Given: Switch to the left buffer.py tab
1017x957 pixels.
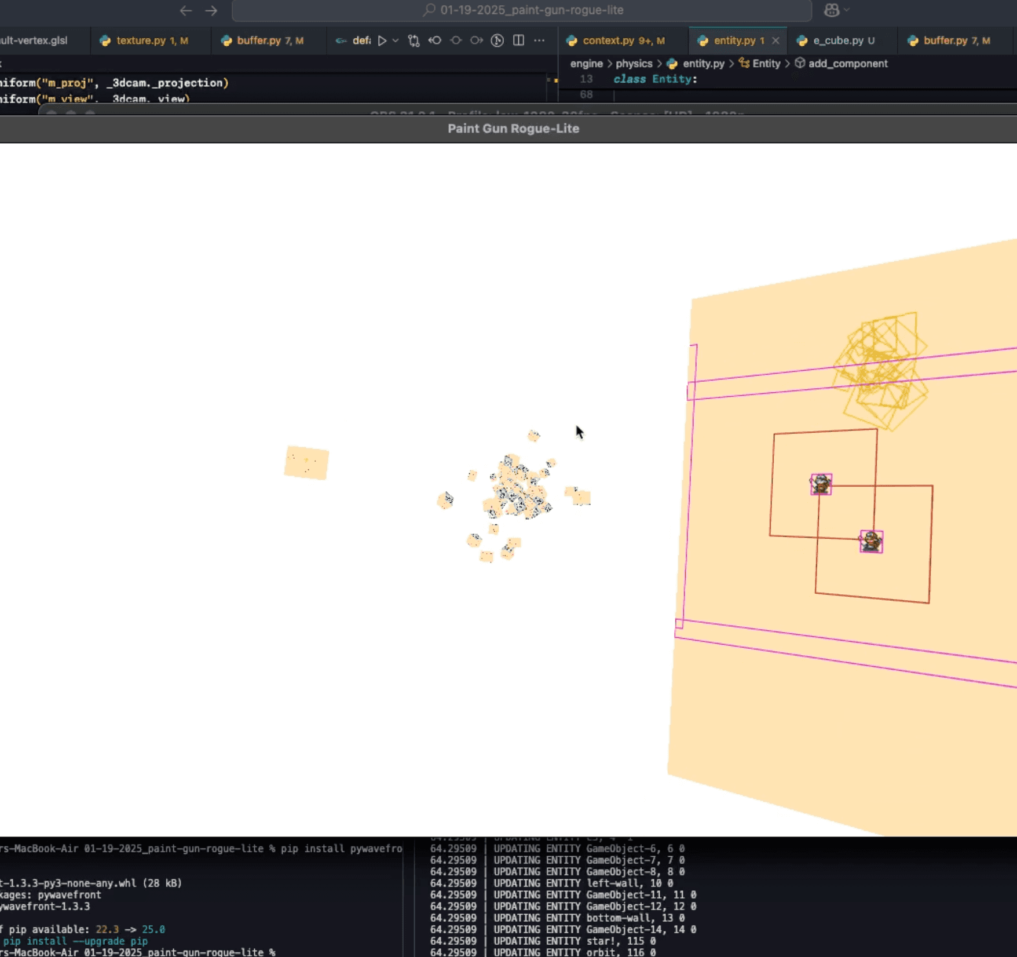Looking at the screenshot, I should (269, 41).
